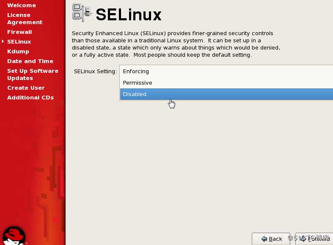This screenshot has width=333, height=245.
Task: Open the Additional CDs step
Action: 30,98
